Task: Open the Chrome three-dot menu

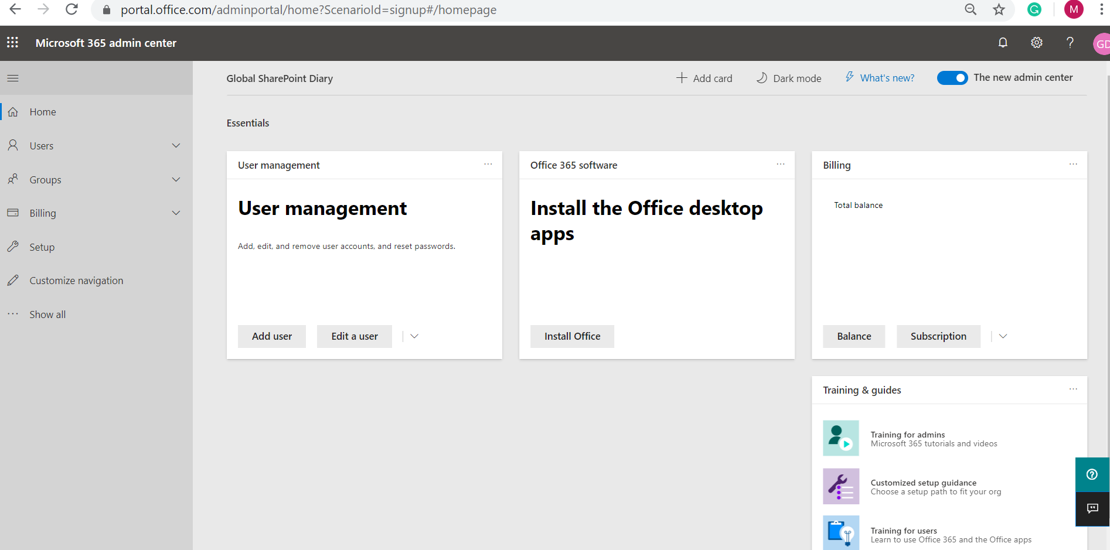Action: tap(1102, 9)
